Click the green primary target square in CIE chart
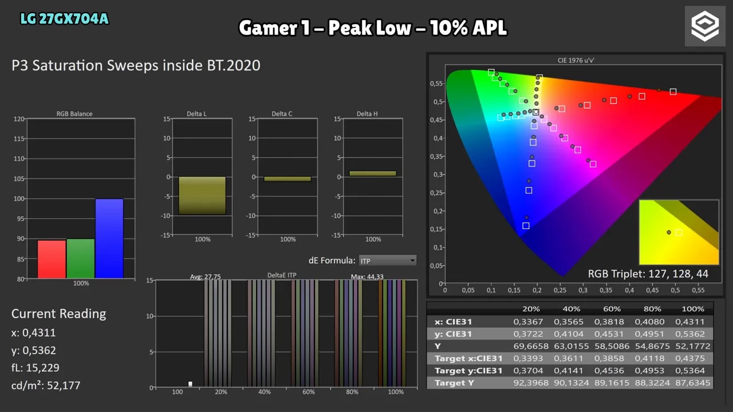Viewport: 733px width, 412px height. tap(491, 72)
